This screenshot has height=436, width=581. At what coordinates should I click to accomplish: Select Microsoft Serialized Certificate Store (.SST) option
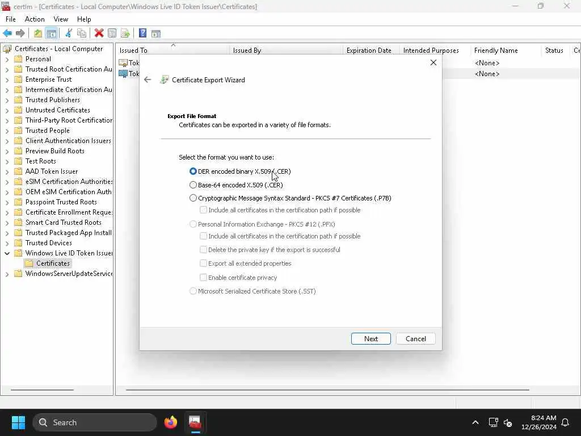click(193, 291)
